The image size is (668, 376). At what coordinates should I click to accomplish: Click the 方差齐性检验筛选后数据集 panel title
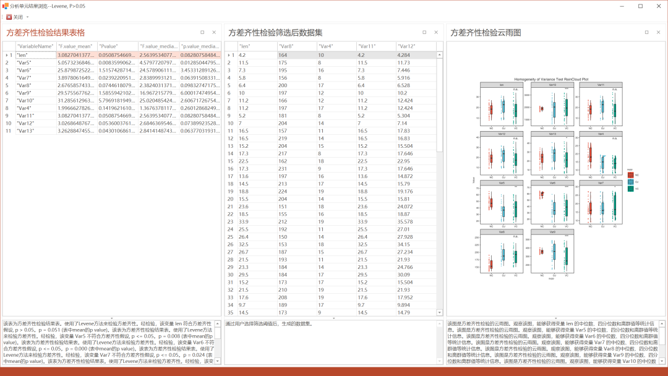[x=275, y=33]
